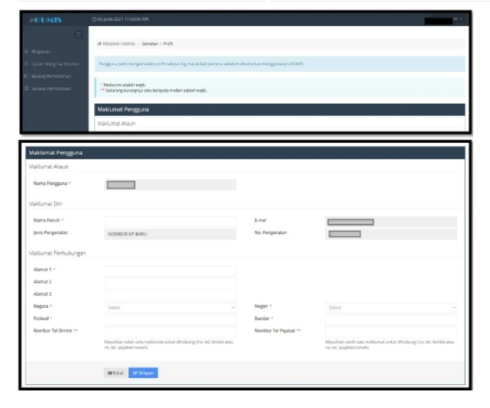Click the clock icon beside the date

[x=94, y=19]
